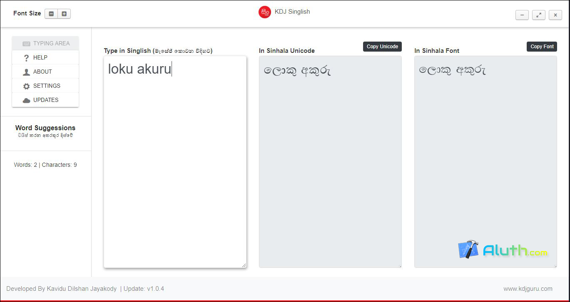Close the KDJ Singlish window
Viewport: 570px width, 302px height.
coord(555,15)
